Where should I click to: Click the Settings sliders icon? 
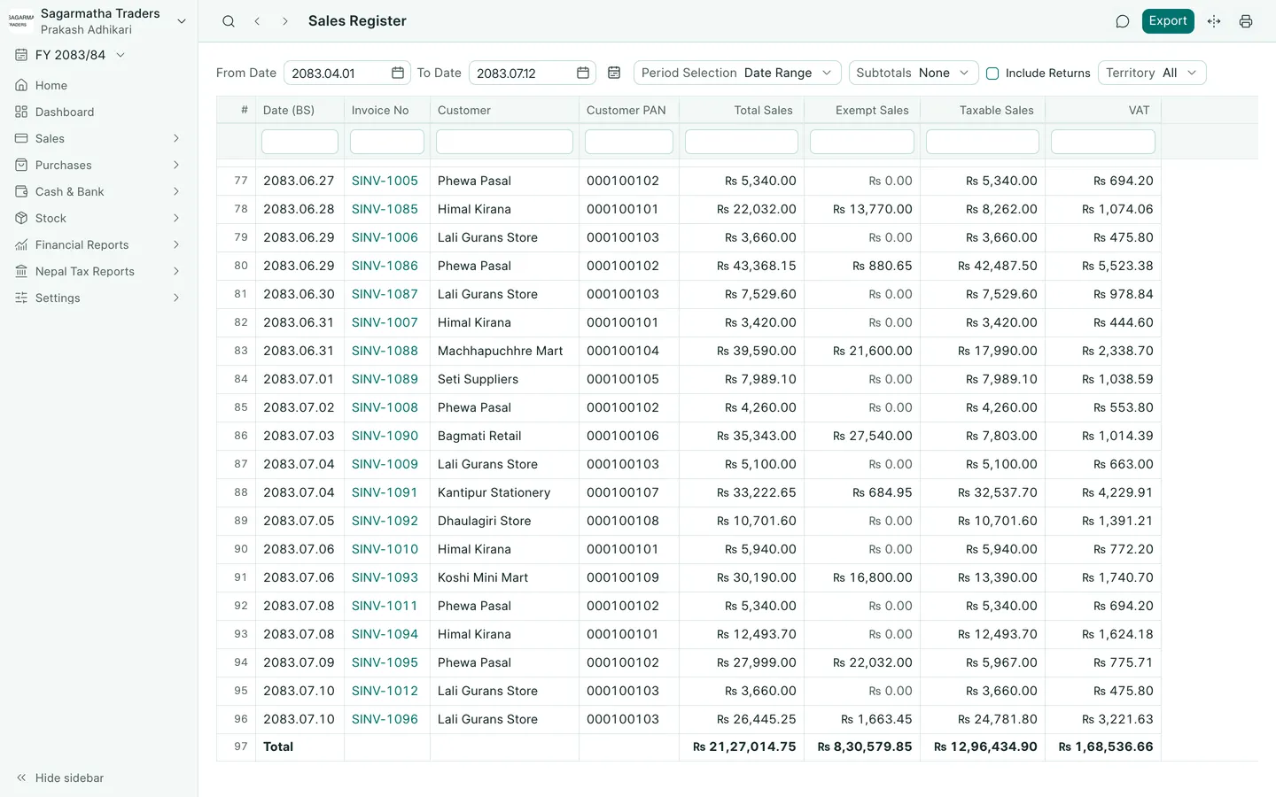21,298
